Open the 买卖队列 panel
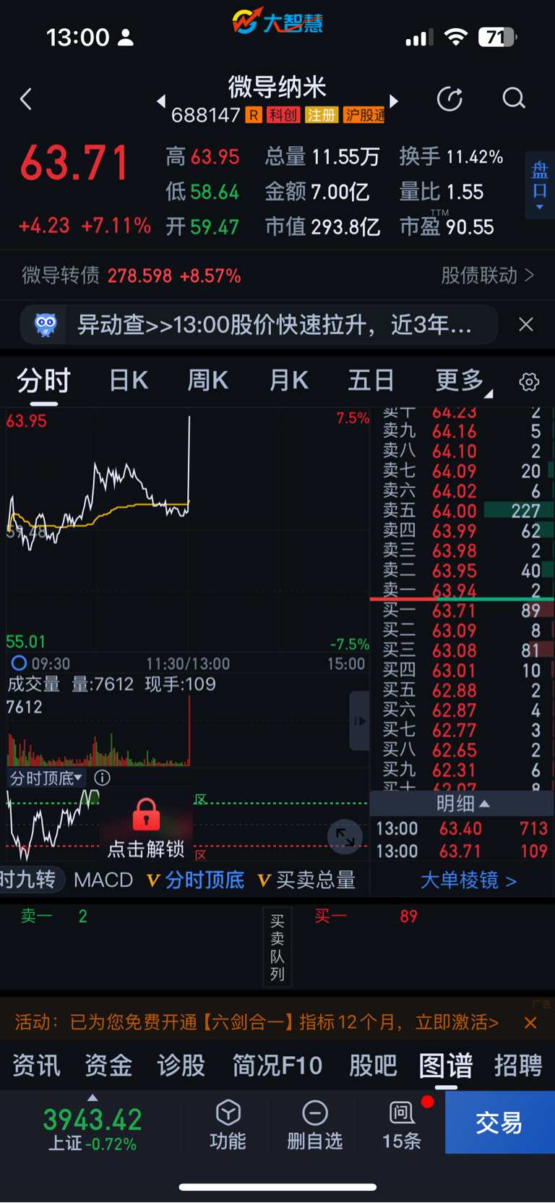Image resolution: width=555 pixels, height=1203 pixels. pos(277,947)
